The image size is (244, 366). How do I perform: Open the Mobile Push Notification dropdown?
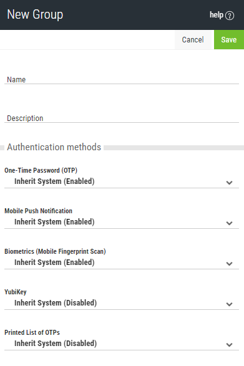point(122,222)
